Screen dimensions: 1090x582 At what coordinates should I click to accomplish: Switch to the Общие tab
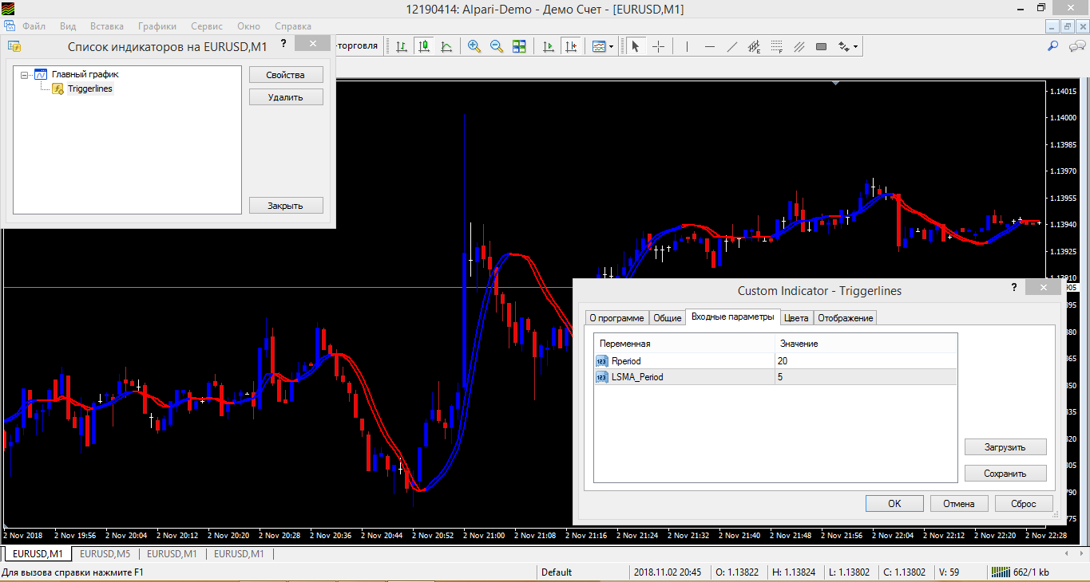[x=668, y=317]
